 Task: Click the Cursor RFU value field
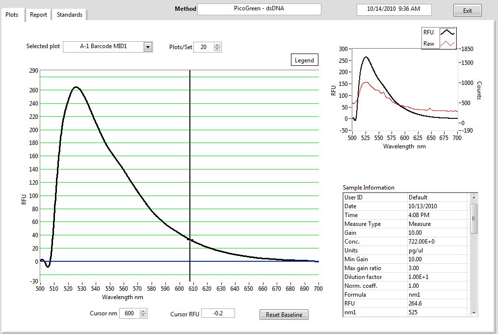tap(218, 313)
